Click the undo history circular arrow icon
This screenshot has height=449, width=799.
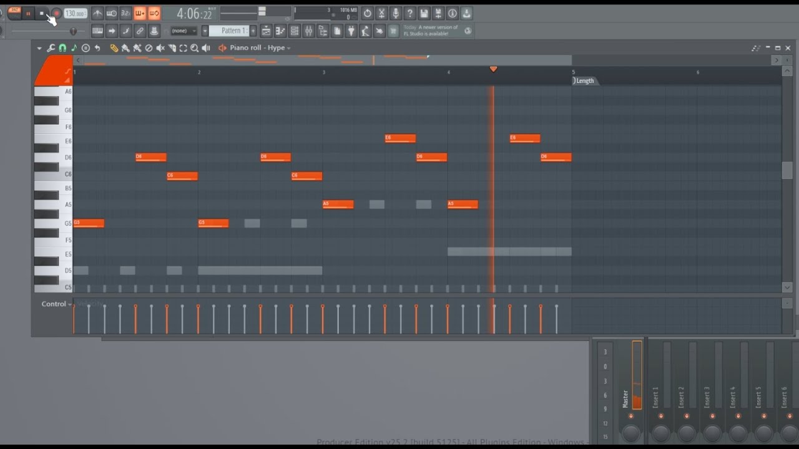click(367, 13)
